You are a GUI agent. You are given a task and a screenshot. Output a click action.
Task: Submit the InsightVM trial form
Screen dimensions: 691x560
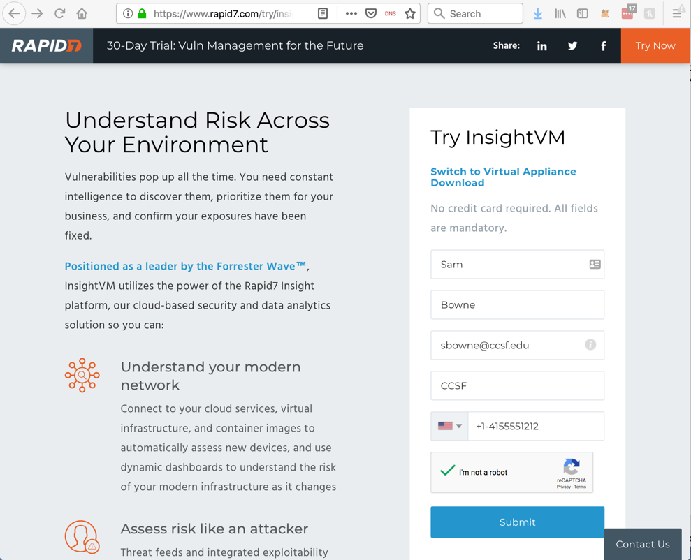tap(517, 522)
